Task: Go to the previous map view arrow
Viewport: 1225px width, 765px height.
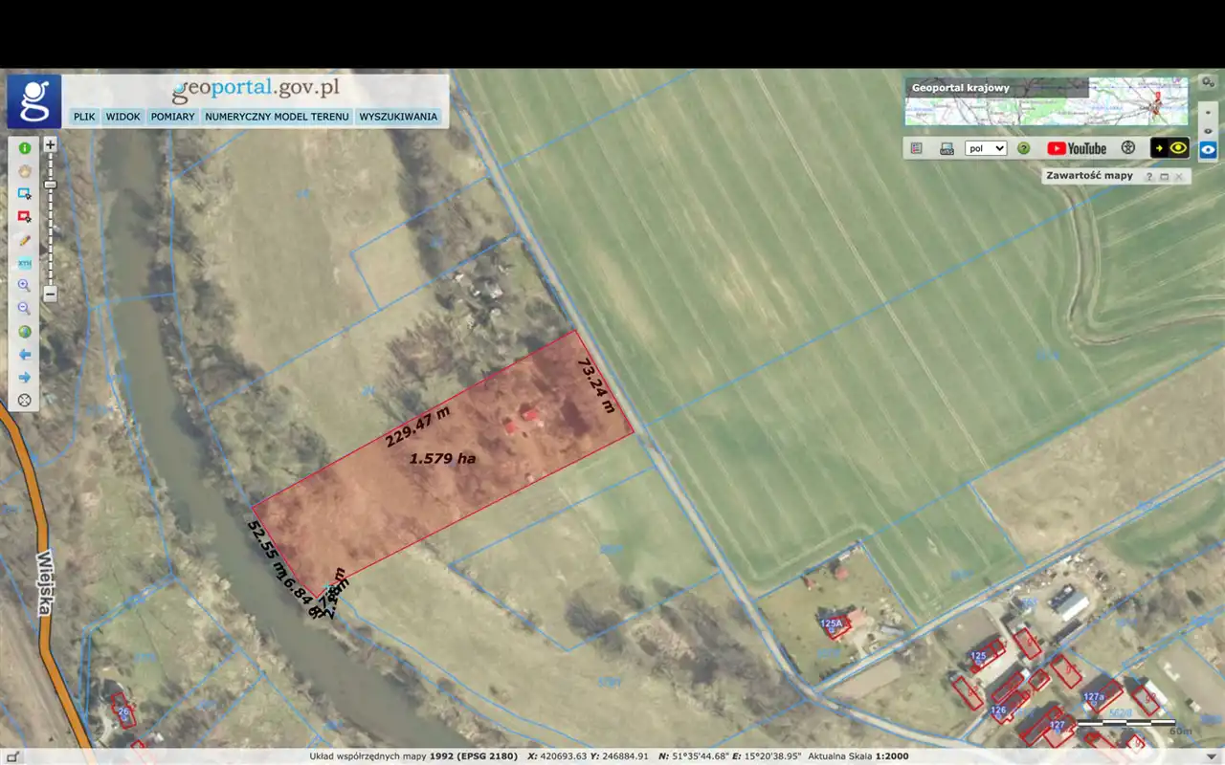Action: pyautogui.click(x=25, y=355)
